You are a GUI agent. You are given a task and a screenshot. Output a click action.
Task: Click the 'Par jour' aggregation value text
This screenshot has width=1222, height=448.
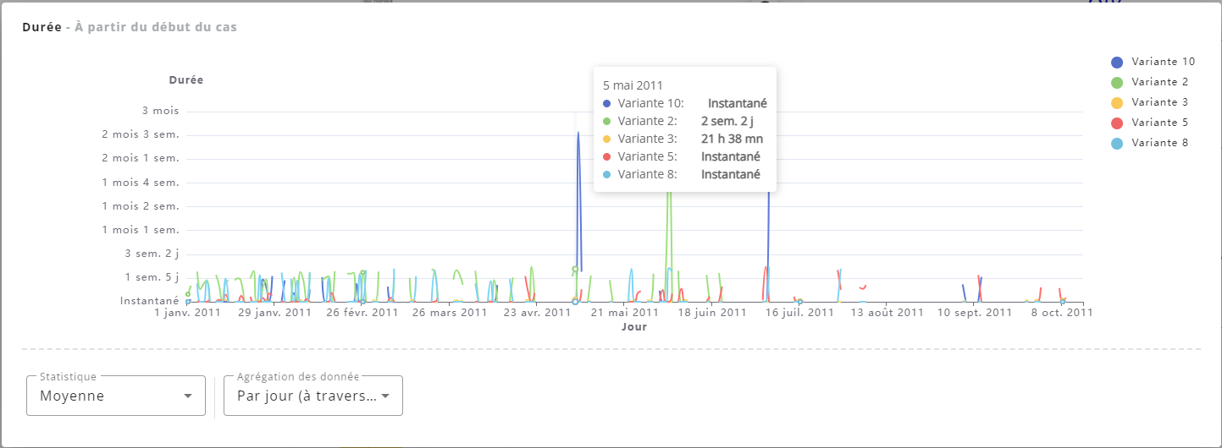[307, 396]
